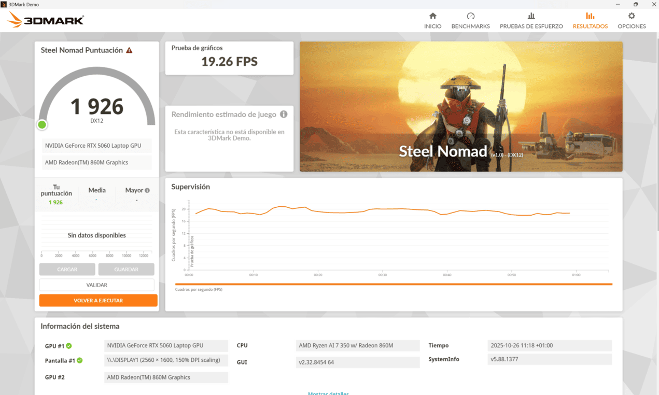This screenshot has width=659, height=395.
Task: Click the Pruebas de esfuerzo chart icon
Action: pos(531,16)
